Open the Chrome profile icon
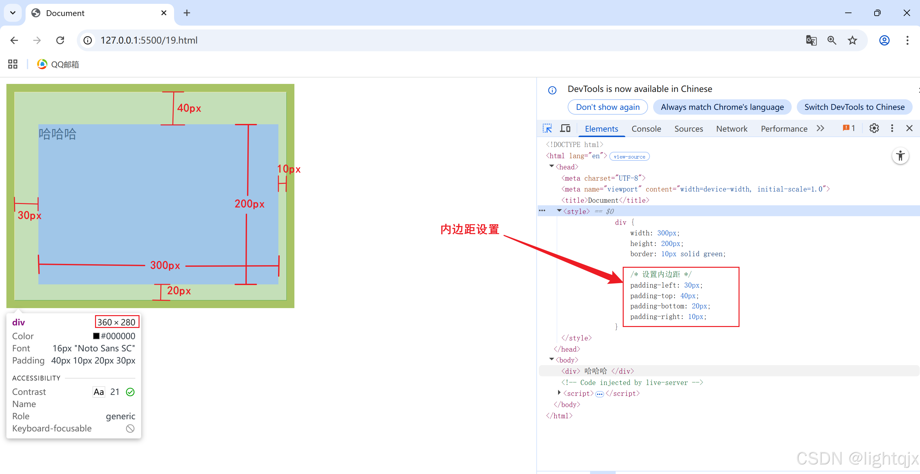 884,40
